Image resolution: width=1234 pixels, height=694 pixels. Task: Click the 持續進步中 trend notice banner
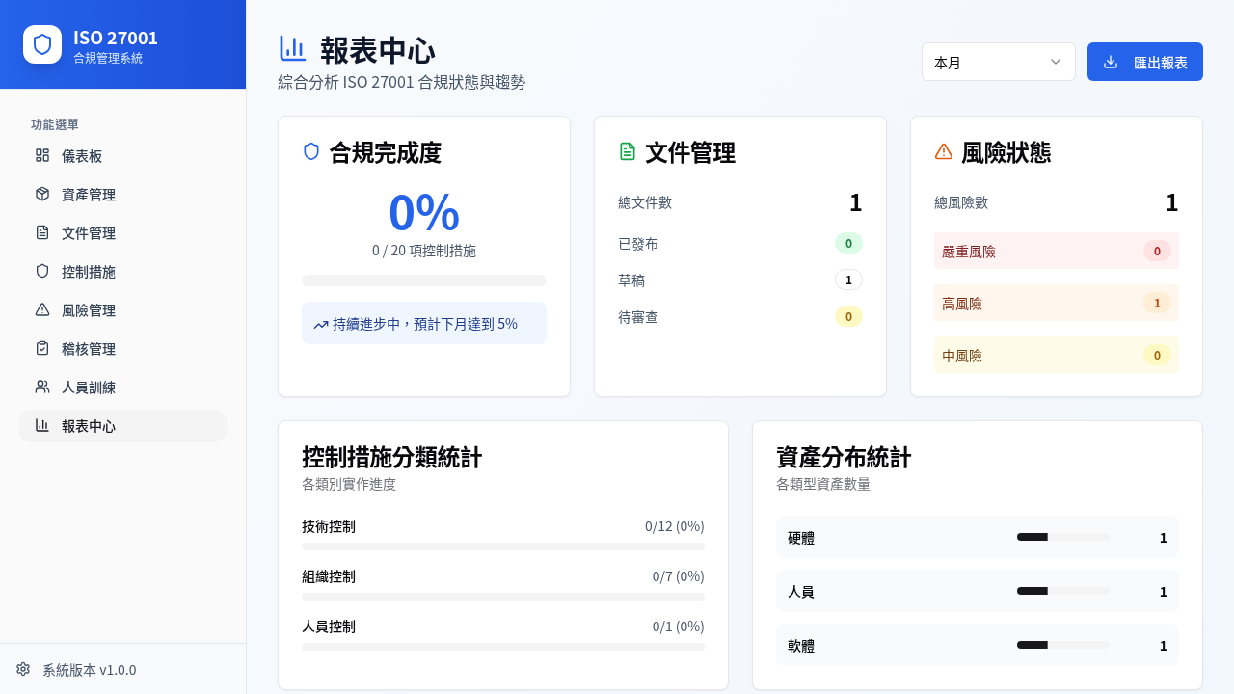click(423, 323)
